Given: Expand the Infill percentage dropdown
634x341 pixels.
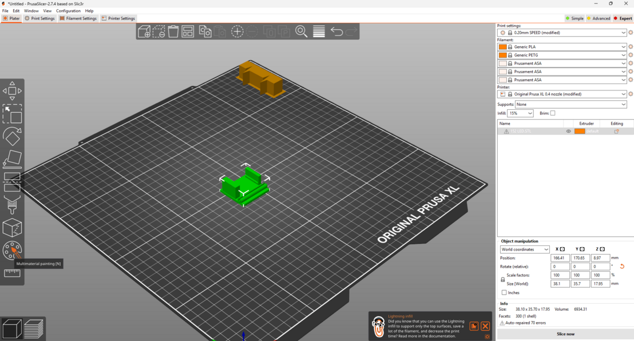Looking at the screenshot, I should (520, 113).
